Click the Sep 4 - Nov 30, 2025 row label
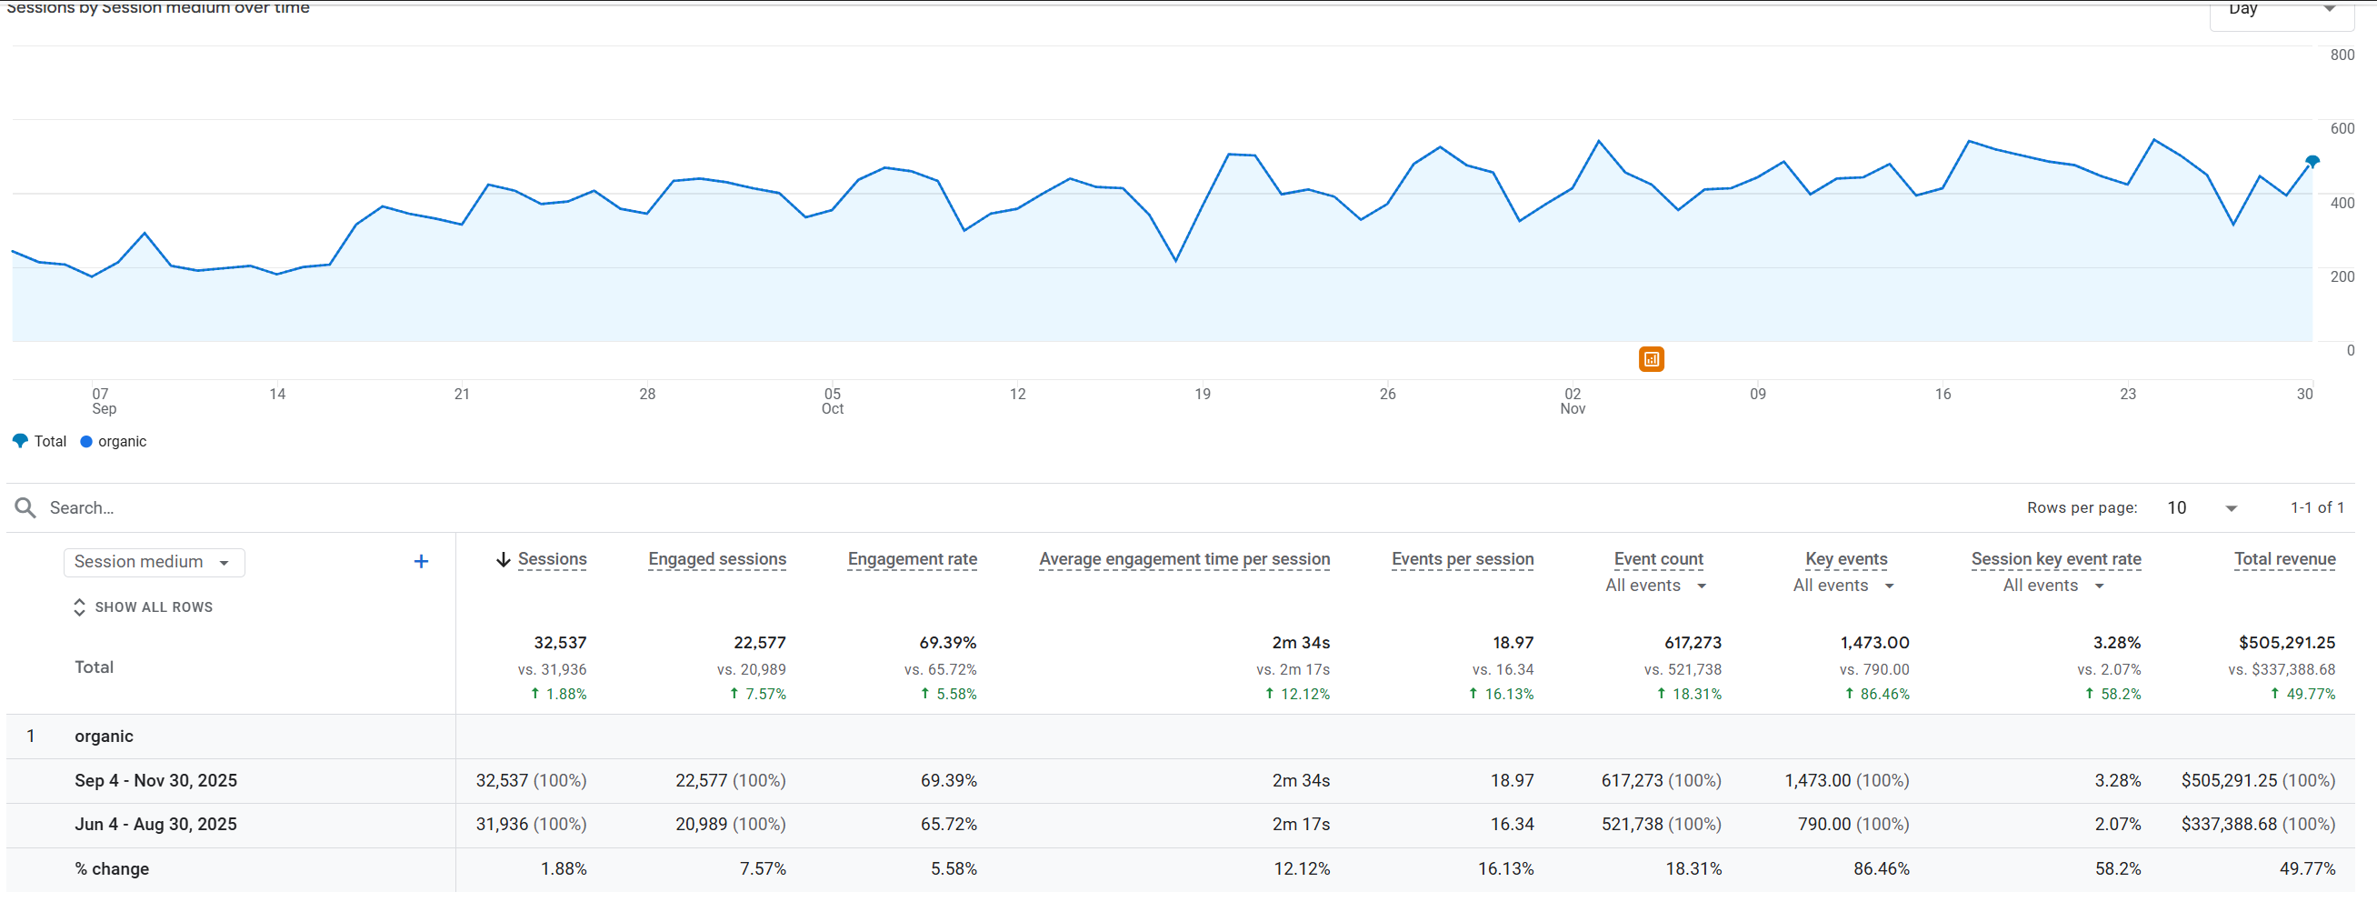The height and width of the screenshot is (912, 2377). click(156, 781)
